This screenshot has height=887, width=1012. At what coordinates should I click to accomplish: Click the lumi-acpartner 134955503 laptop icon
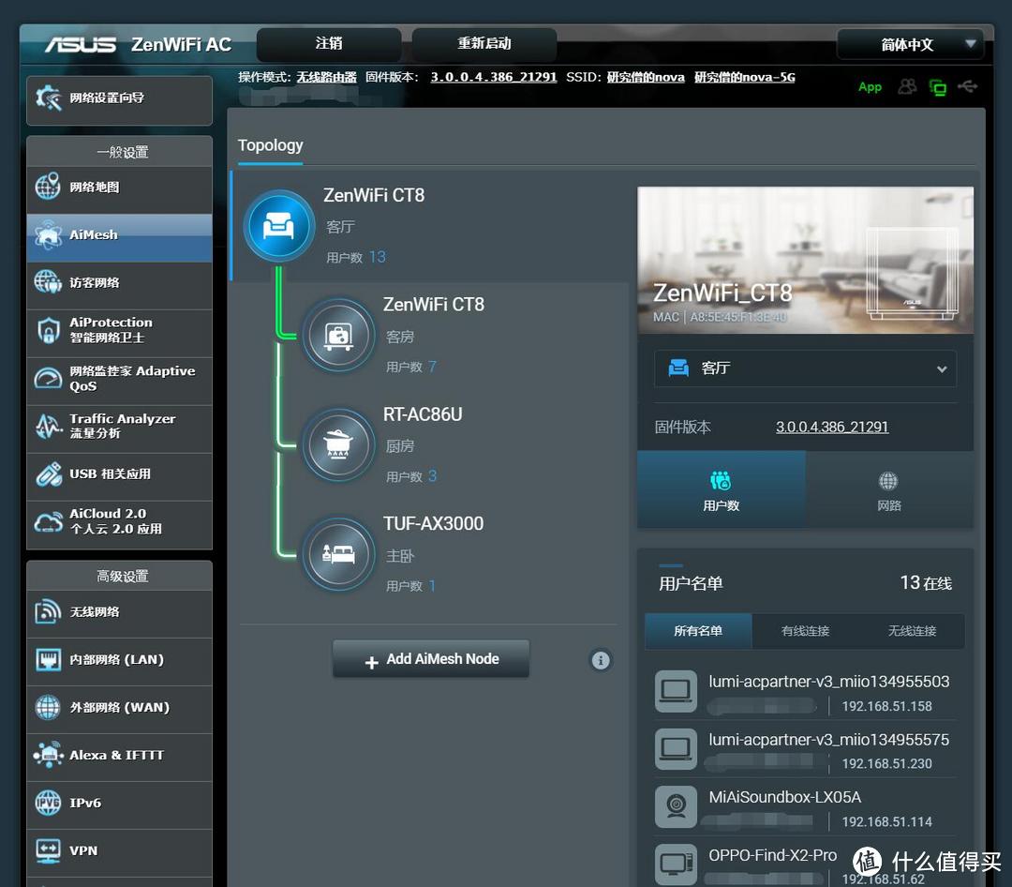pos(676,691)
